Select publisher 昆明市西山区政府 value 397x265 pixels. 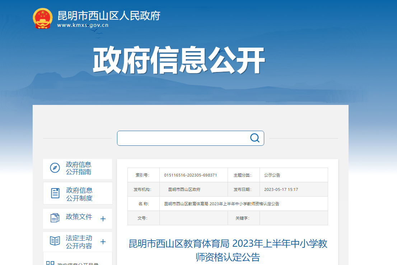(184, 189)
